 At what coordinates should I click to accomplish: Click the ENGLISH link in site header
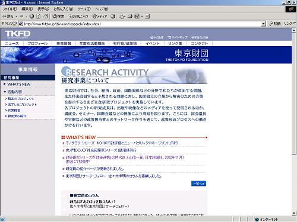pyautogui.click(x=200, y=37)
